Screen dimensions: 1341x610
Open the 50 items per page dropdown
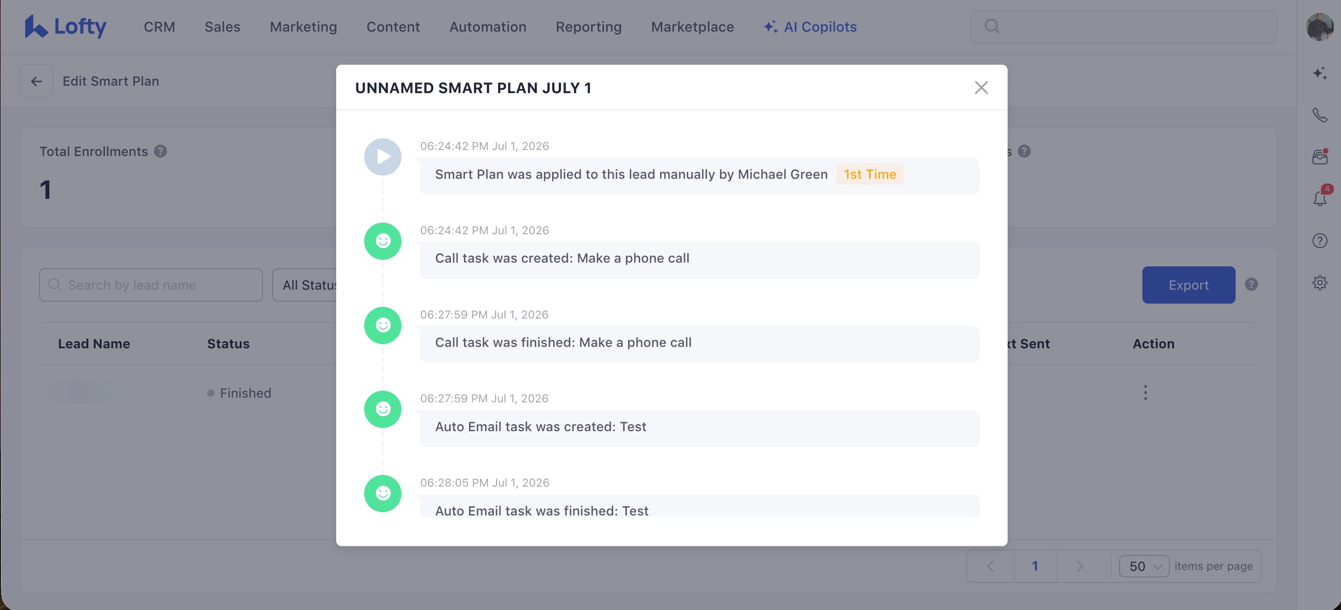pos(1144,566)
